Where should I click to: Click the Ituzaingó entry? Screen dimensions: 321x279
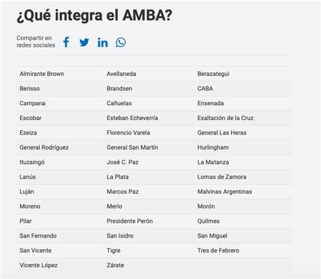tap(32, 163)
